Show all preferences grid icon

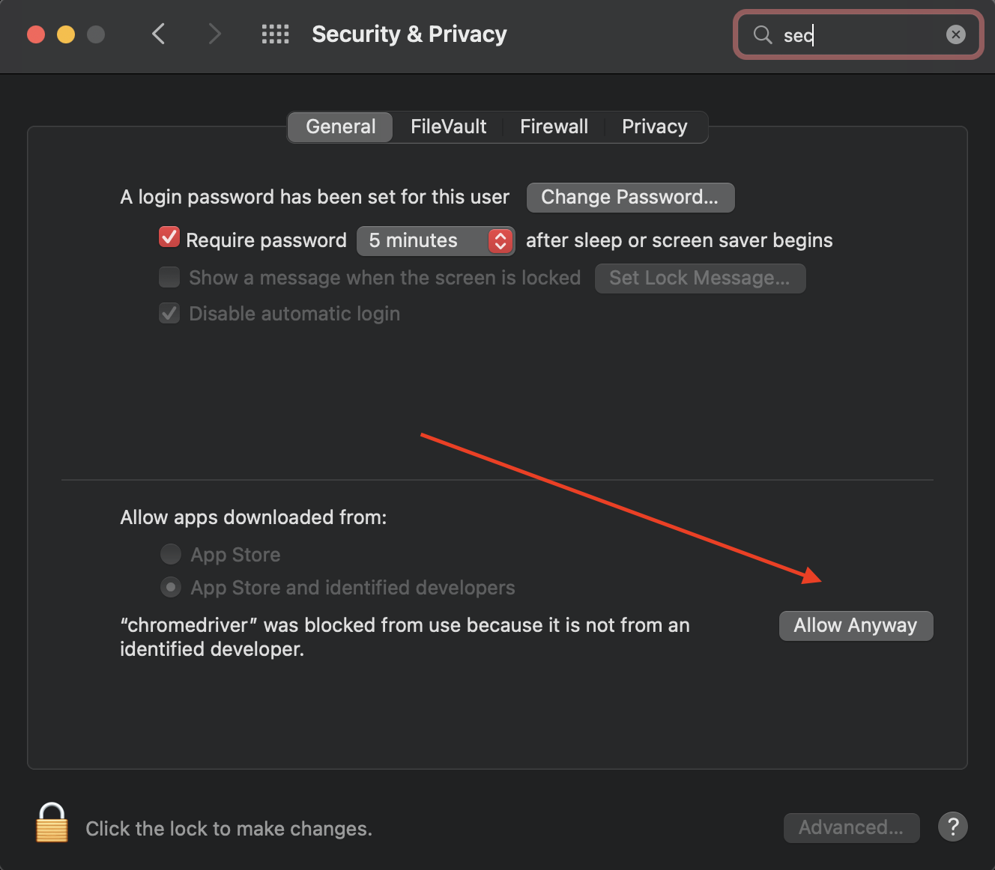(x=275, y=34)
